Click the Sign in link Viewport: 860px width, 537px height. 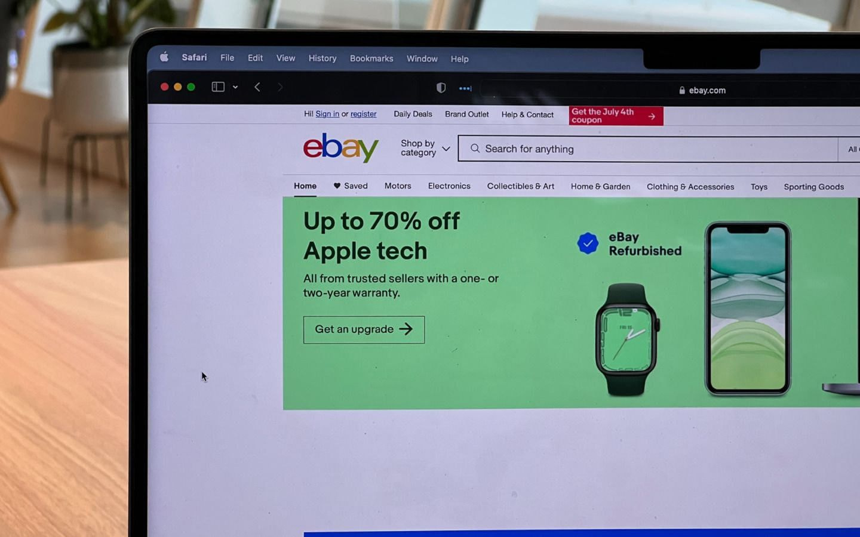[327, 113]
